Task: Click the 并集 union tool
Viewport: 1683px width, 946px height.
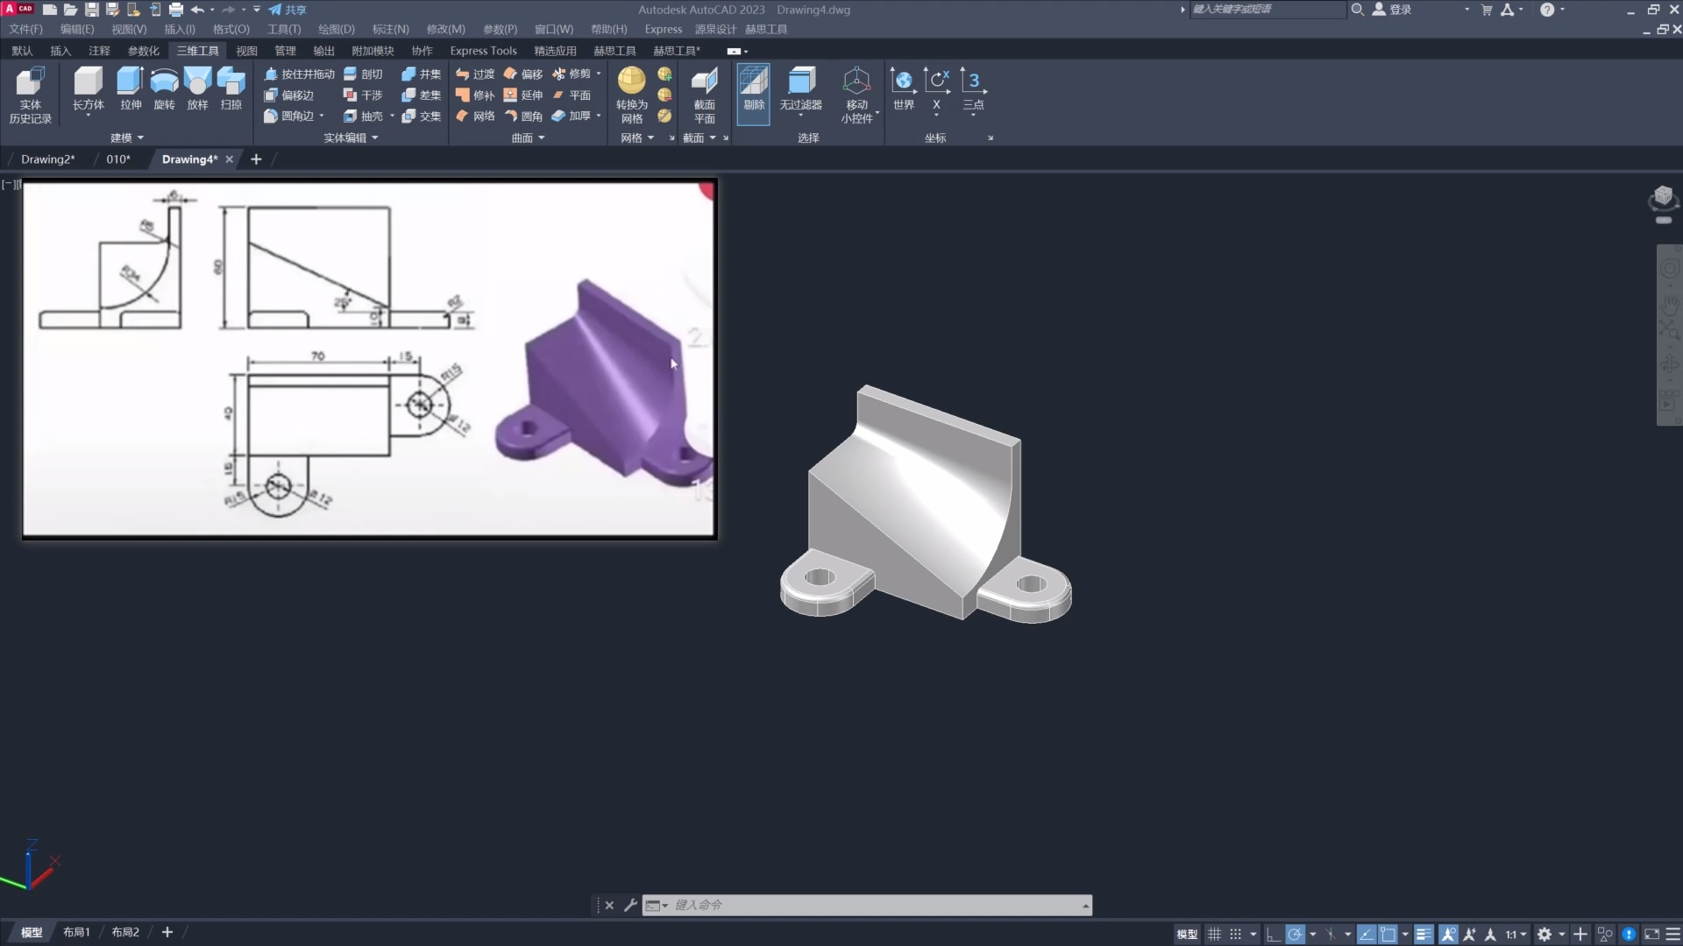Action: [x=422, y=74]
